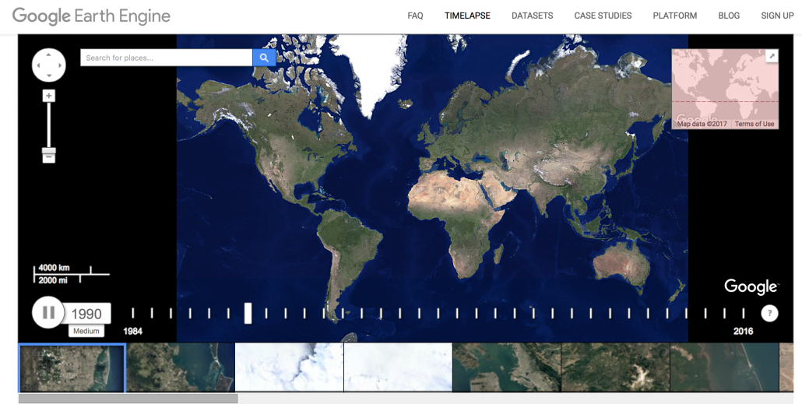Image resolution: width=802 pixels, height=404 pixels.
Task: Select the second coastal location thumbnail
Action: pyautogui.click(x=181, y=367)
